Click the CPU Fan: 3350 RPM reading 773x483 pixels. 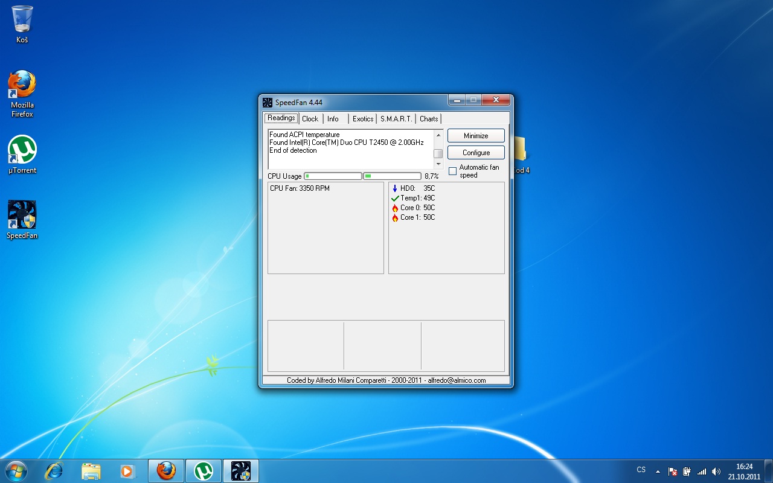(300, 188)
